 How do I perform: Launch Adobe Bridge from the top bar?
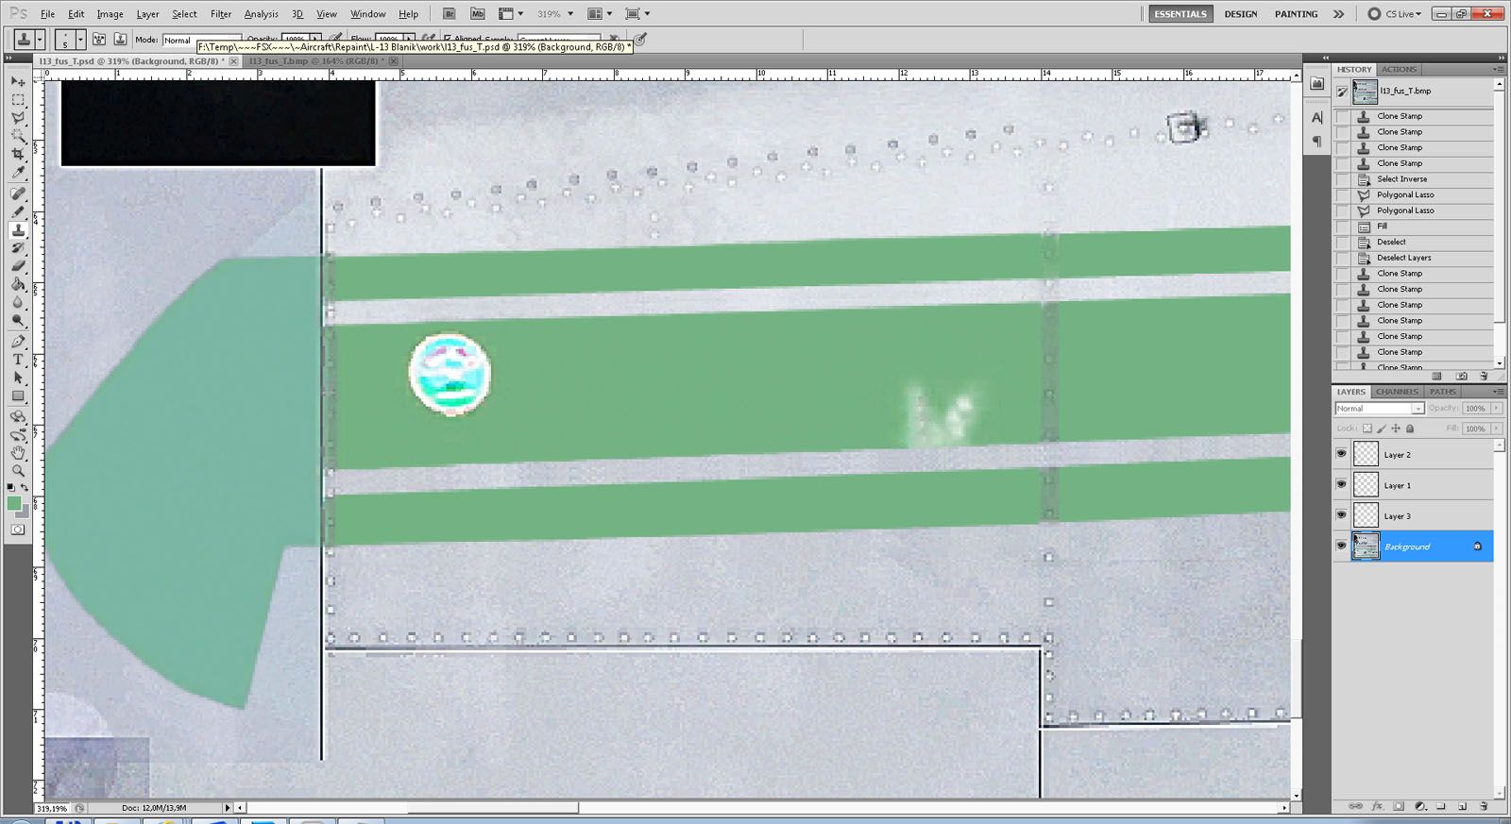450,14
